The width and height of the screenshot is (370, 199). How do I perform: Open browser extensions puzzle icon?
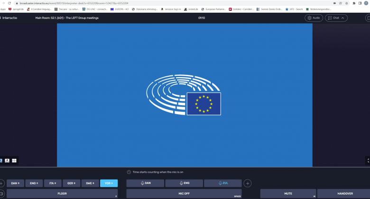[x=354, y=3]
